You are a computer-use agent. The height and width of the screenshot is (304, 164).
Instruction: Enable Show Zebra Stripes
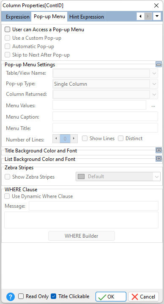pos(7,177)
